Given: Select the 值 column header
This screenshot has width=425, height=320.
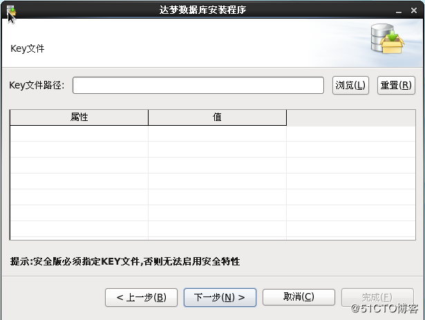Looking at the screenshot, I should (x=218, y=117).
